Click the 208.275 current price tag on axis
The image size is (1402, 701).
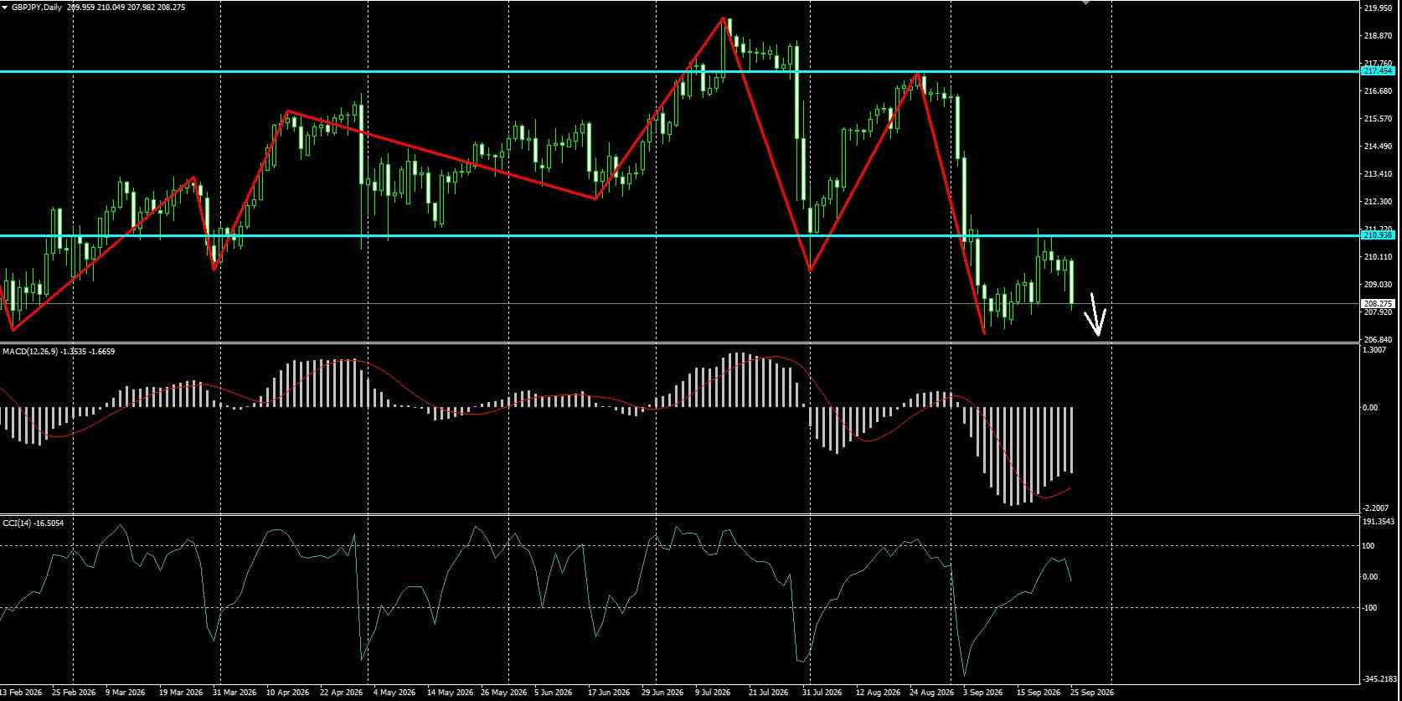pos(1378,303)
